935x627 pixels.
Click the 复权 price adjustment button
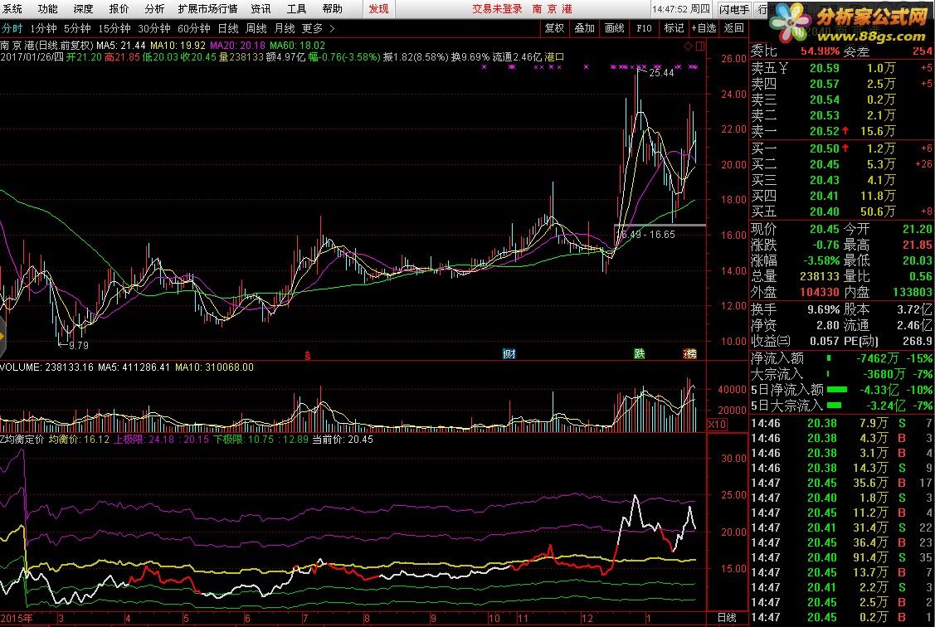coord(554,28)
